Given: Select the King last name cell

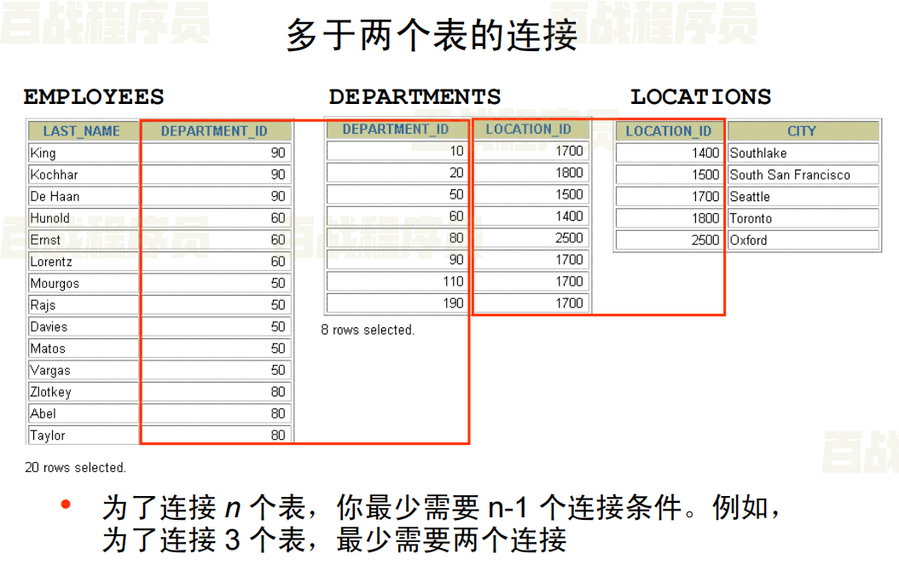Looking at the screenshot, I should click(82, 153).
